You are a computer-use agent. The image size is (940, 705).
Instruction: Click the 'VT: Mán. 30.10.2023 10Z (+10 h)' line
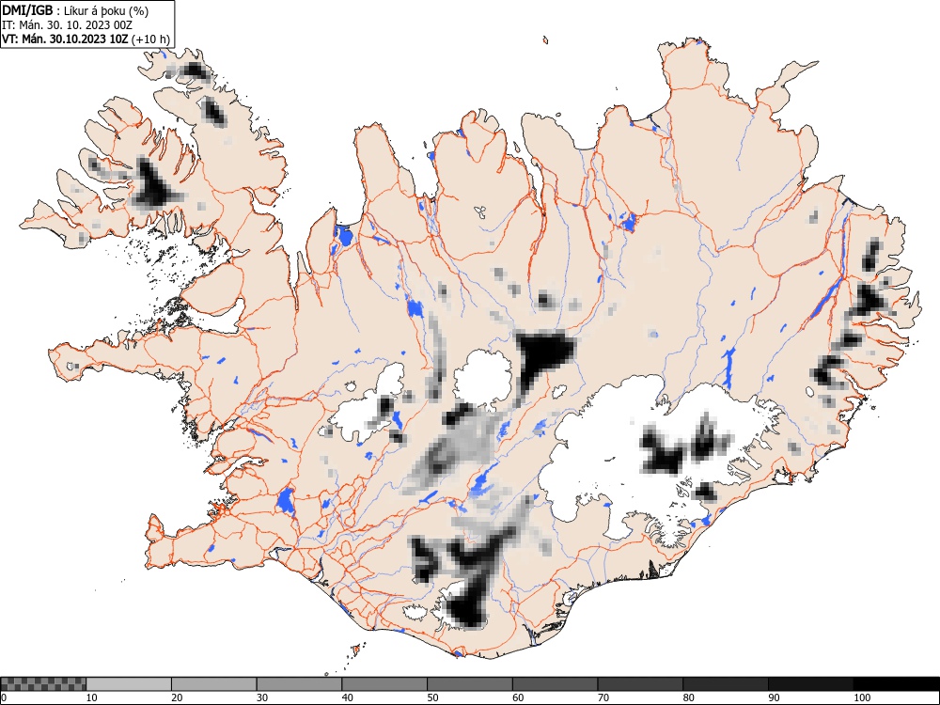[86, 39]
